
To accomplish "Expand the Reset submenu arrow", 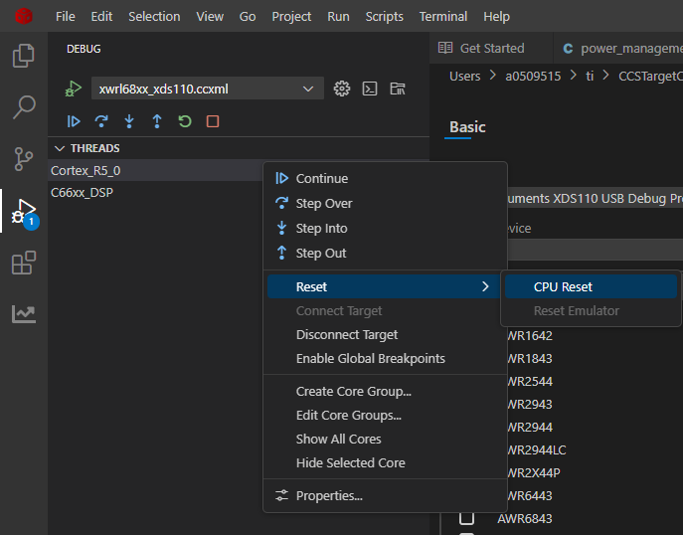I will [x=485, y=286].
